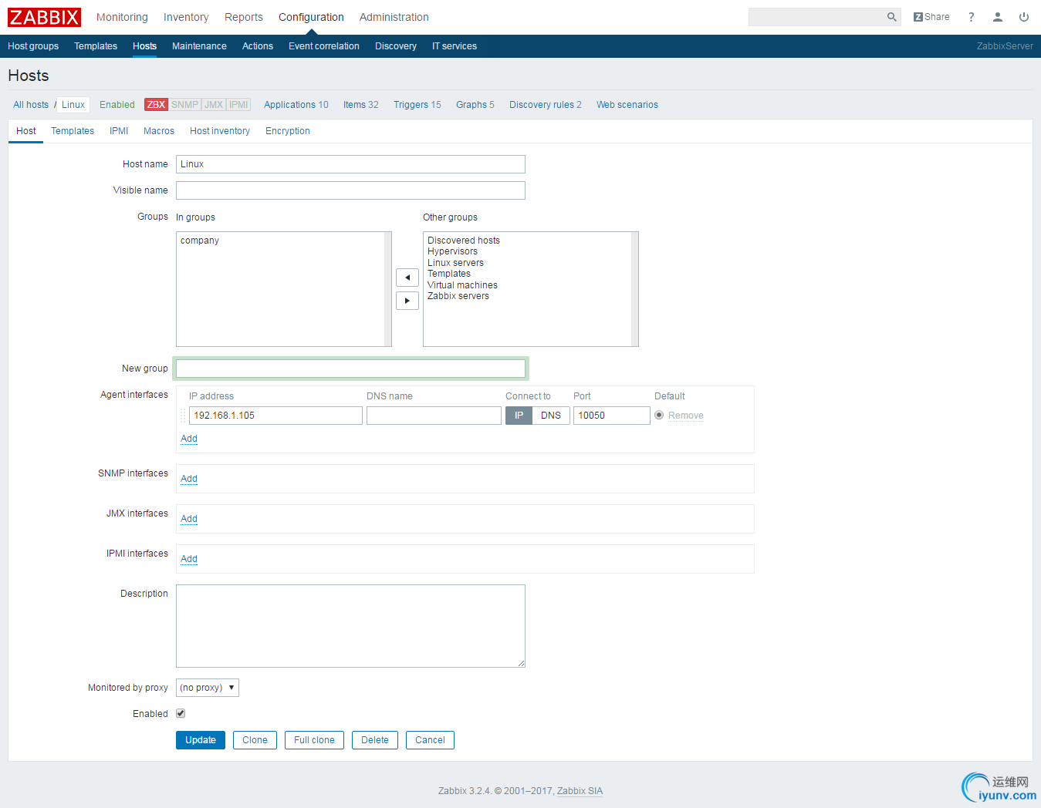Click the Port field

click(x=612, y=416)
